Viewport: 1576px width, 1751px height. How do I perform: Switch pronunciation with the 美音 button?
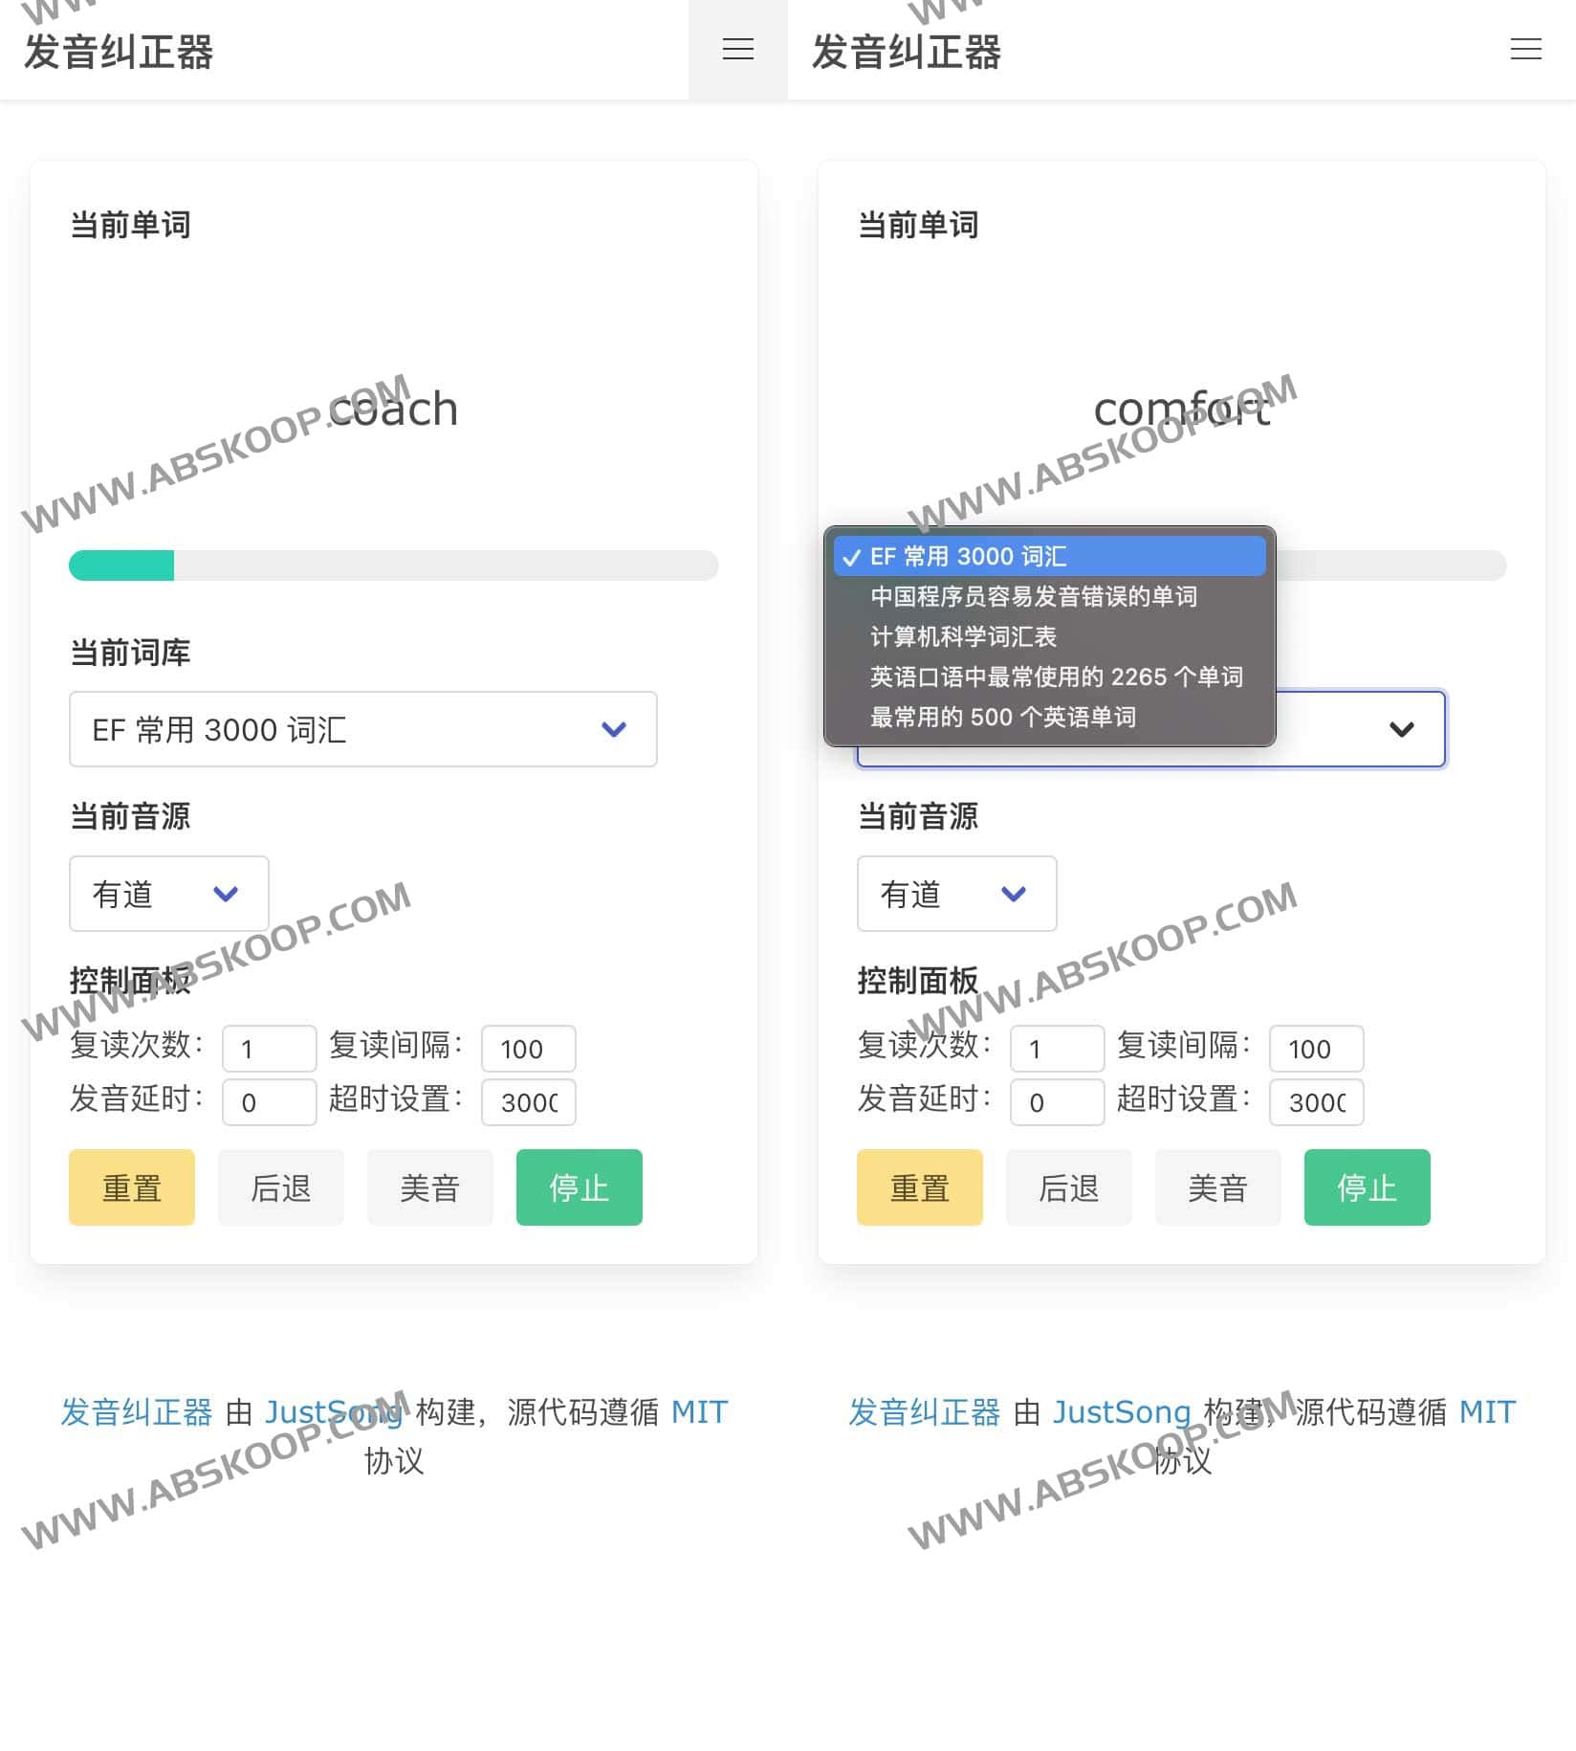click(x=429, y=1187)
